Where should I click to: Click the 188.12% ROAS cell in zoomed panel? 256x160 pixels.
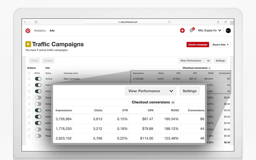coord(171,129)
